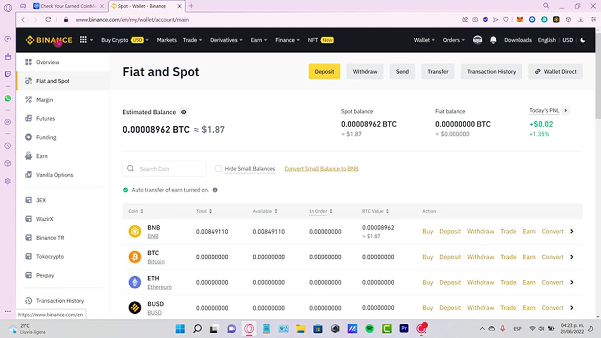Click the Transfer button

[438, 72]
